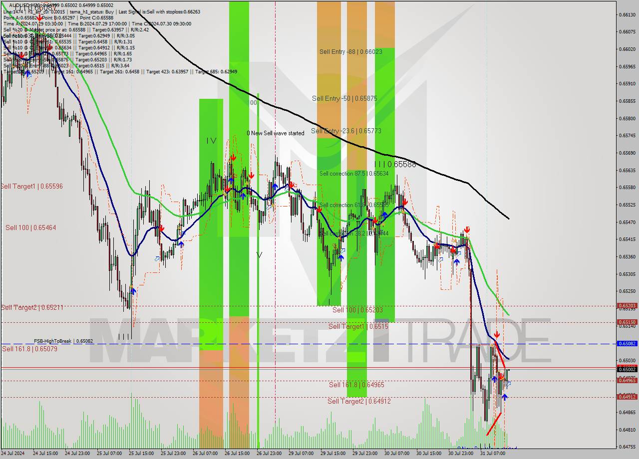Click the 0.65580 price axis value

tap(627, 188)
